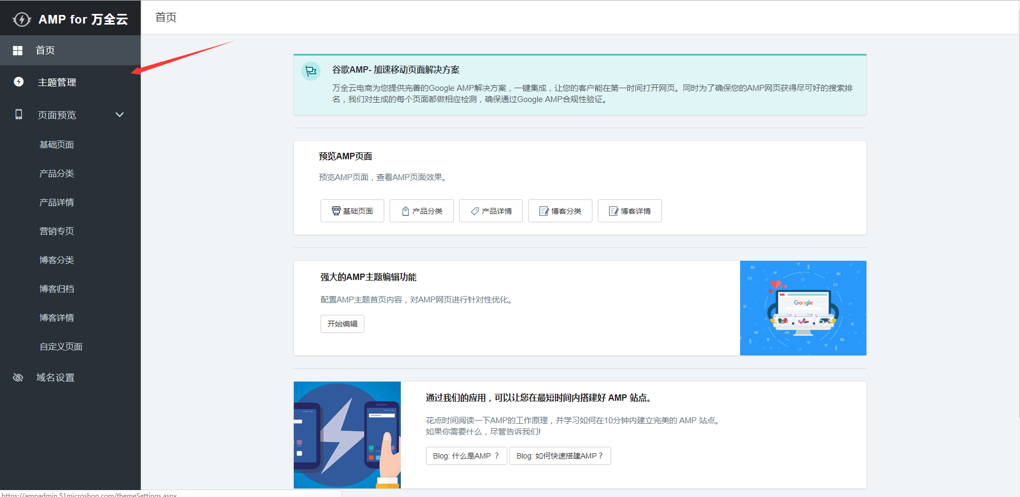Open the Blog: 什么是AMP？ link

[467, 456]
